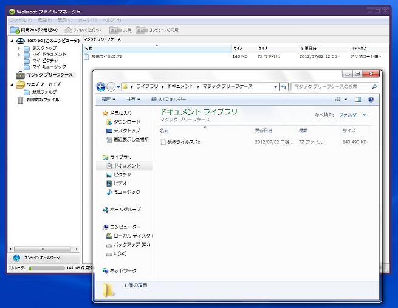The height and width of the screenshot is (308, 398).
Task: Select ドキュメント under ライブラリ in Explorer
Action: coord(126,166)
